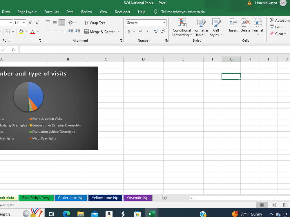Switch to the Data tab

coord(70,12)
